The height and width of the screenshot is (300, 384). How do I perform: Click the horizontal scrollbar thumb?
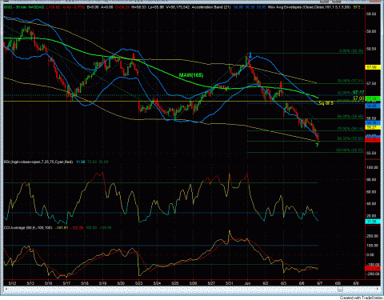point(339,289)
